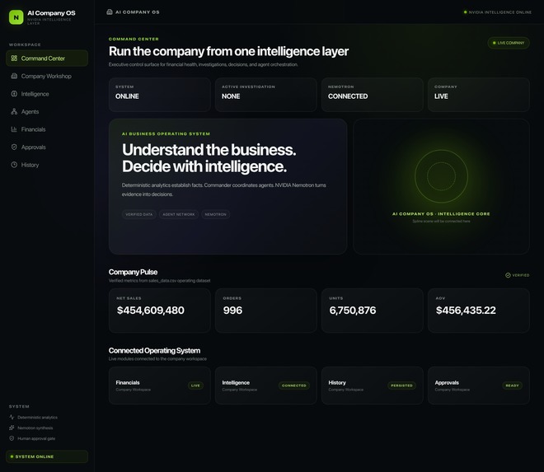
Task: Click the Deterministic analytics pulse icon
Action: tap(12, 417)
